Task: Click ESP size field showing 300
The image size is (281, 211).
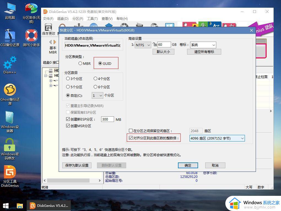Action: pos(107,119)
